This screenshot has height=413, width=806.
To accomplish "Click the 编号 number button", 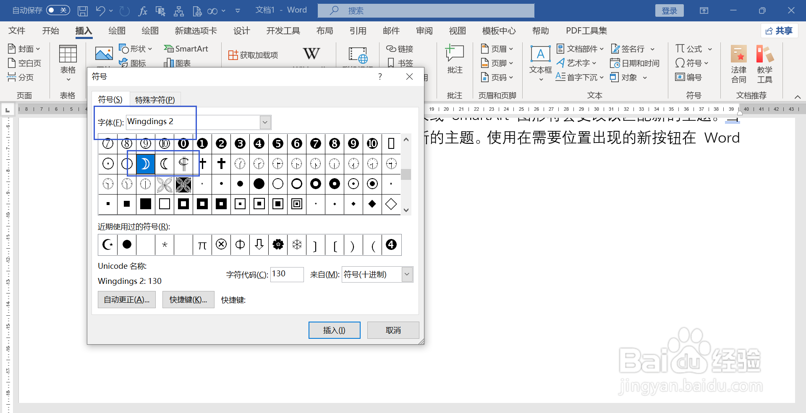I will pyautogui.click(x=688, y=77).
